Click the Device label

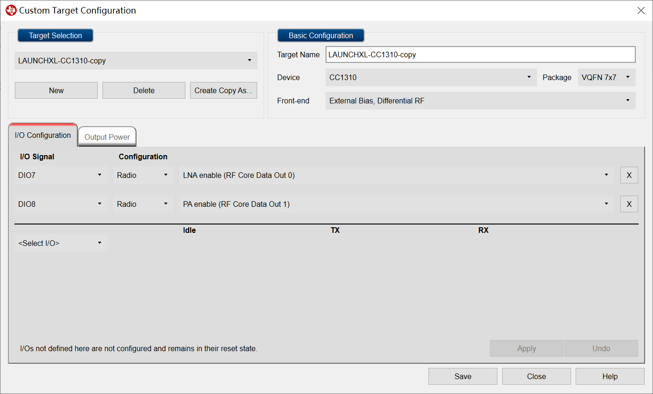pos(289,77)
